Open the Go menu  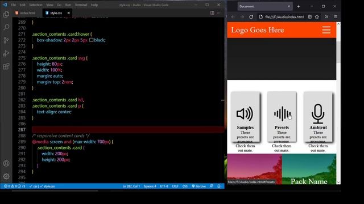pyautogui.click(x=59, y=5)
